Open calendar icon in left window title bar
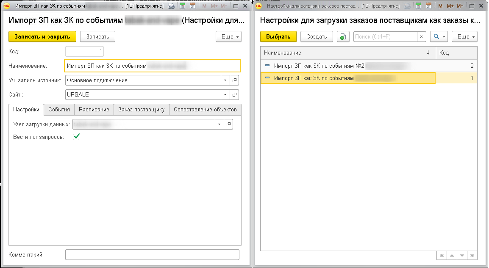The height and width of the screenshot is (268, 489). coord(192,6)
